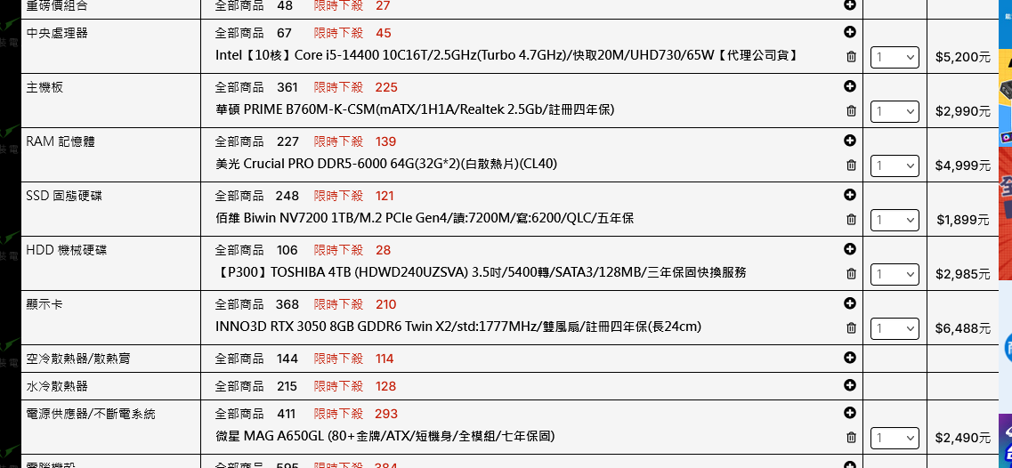
Task: Select the 顯示卡 category label
Action: click(x=45, y=304)
